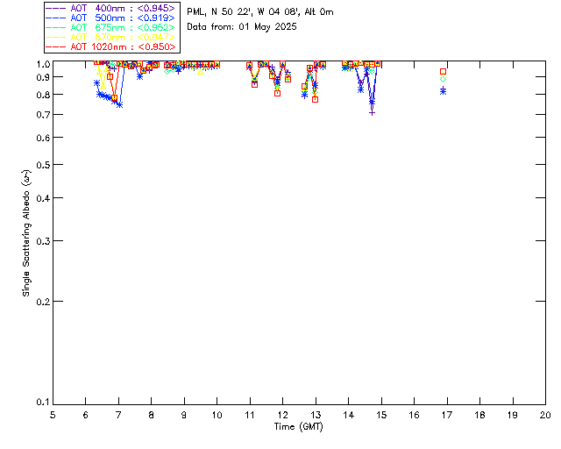Screen dimensions: 561x449
Task: Click the blue asterisk minimum just after 7 GMT
Action: point(119,104)
